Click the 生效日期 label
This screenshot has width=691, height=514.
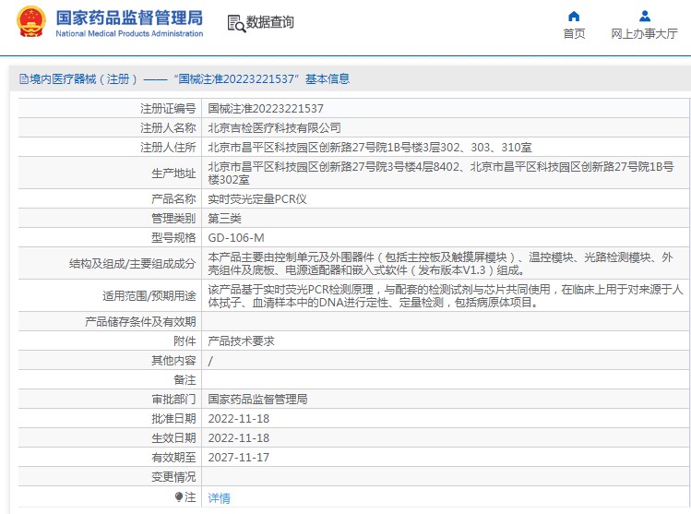pos(173,438)
